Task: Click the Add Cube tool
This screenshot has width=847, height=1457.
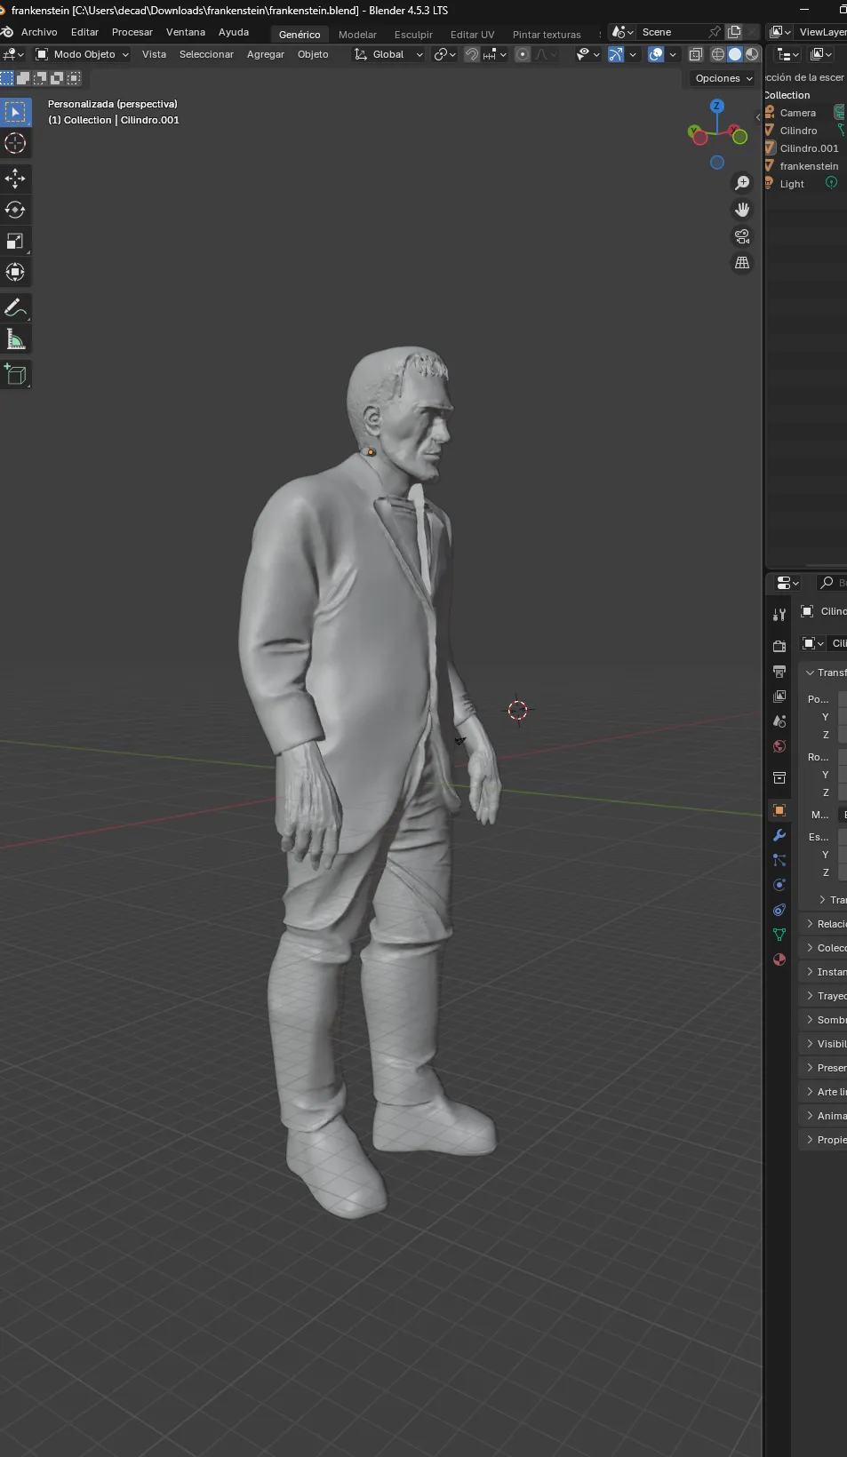Action: (15, 375)
